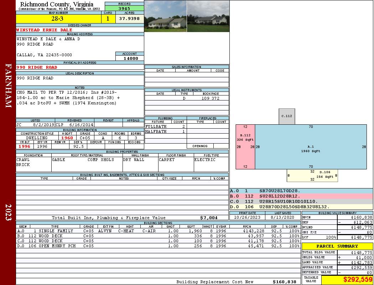Select the $7,004 built-ins total value
This screenshot has height=285, width=374.
tap(209, 218)
